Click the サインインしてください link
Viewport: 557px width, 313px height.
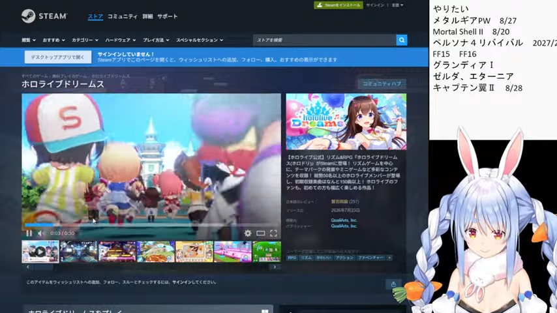point(194,282)
